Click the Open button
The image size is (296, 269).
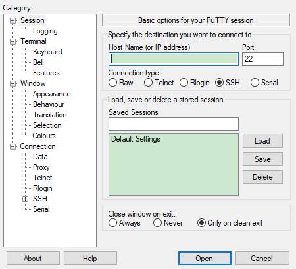pos(205,259)
